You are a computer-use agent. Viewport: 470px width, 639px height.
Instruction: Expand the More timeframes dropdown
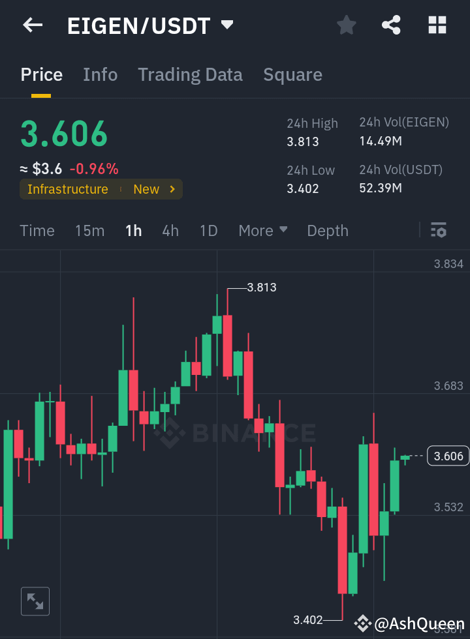tap(262, 230)
